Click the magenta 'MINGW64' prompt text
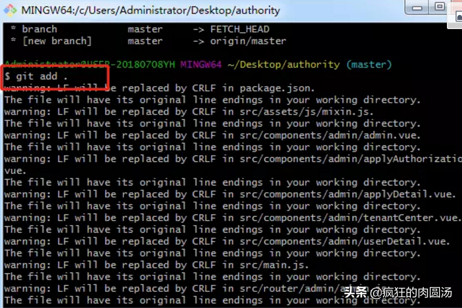The width and height of the screenshot is (462, 308). [x=201, y=65]
